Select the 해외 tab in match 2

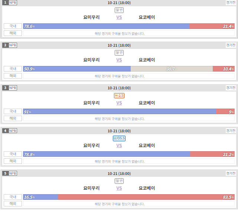tap(13, 76)
